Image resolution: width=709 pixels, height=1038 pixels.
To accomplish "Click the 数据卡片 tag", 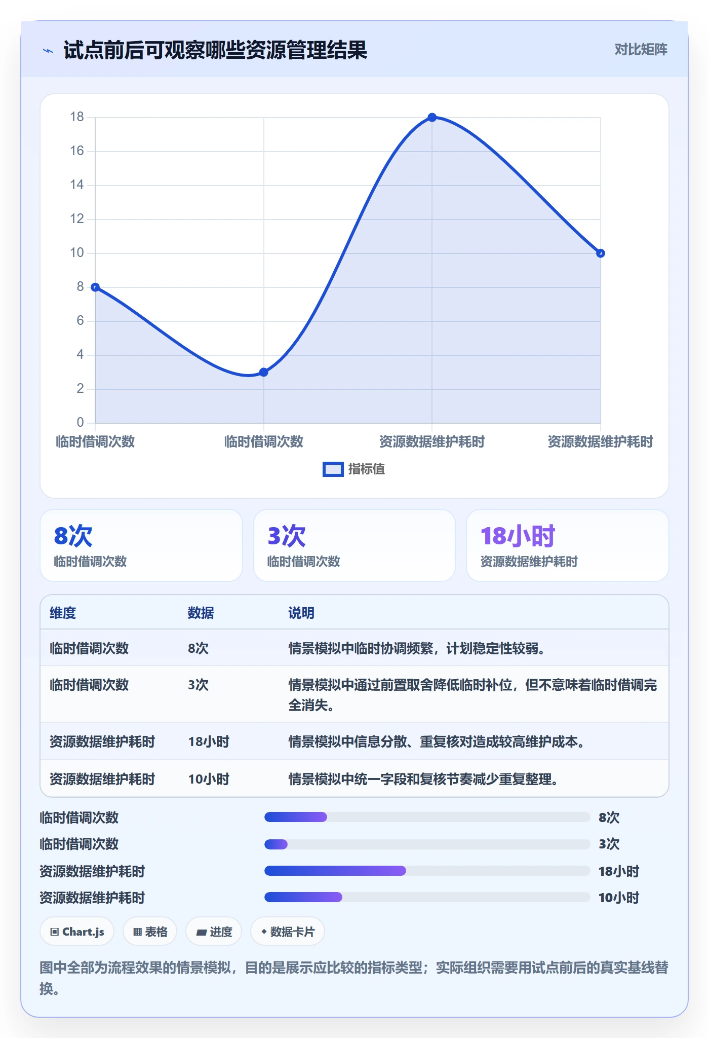I will 288,932.
